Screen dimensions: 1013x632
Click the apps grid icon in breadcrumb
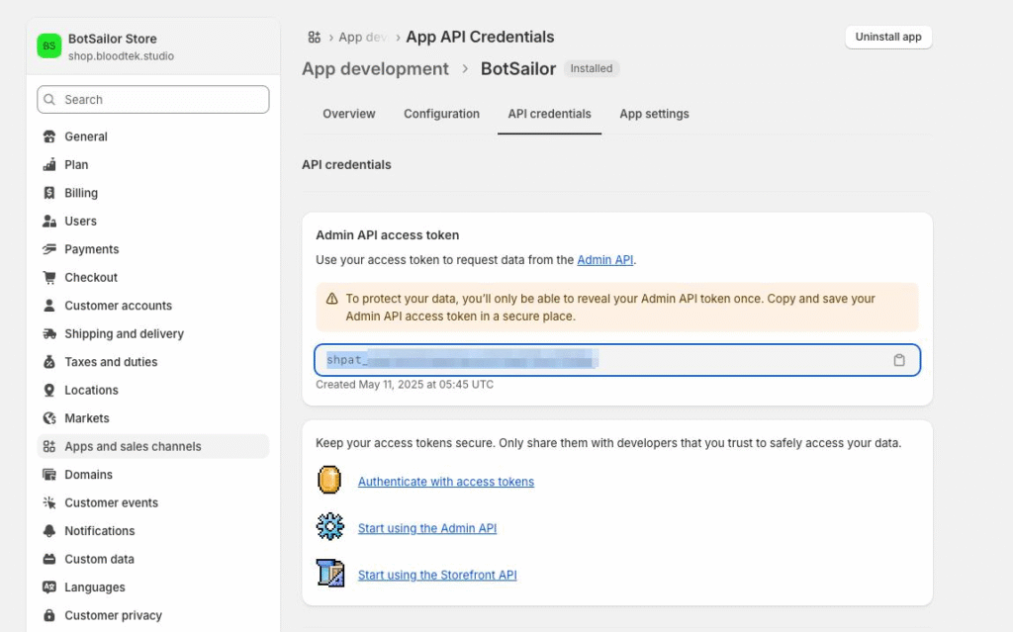pos(314,38)
